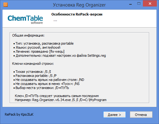Proceed with the Далее button
Viewport: 159px width, 124px height.
pos(114,115)
